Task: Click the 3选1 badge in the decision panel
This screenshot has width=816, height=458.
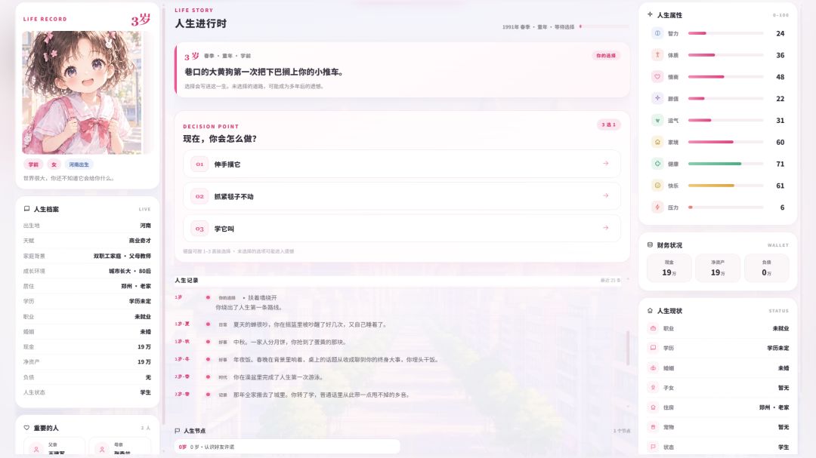Action: 608,124
